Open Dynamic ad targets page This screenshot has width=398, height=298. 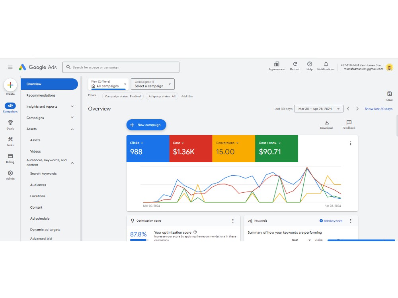tap(45, 230)
